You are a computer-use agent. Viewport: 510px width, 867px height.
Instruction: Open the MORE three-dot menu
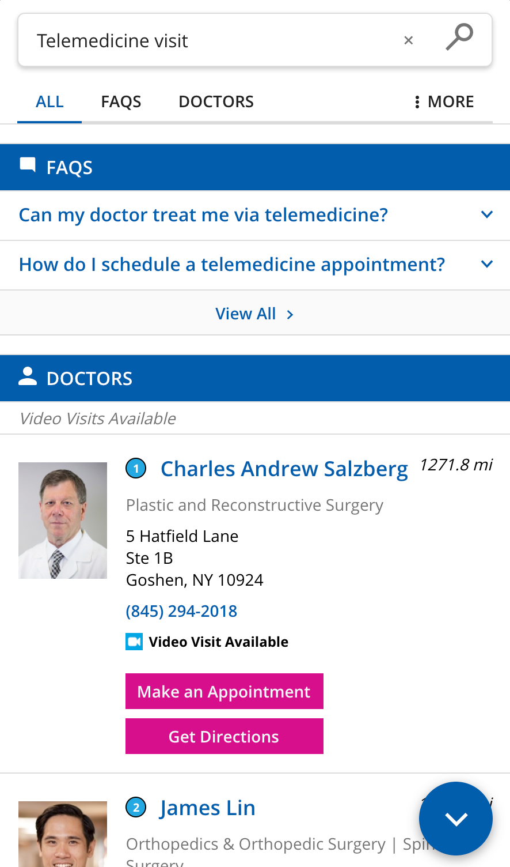pos(444,102)
